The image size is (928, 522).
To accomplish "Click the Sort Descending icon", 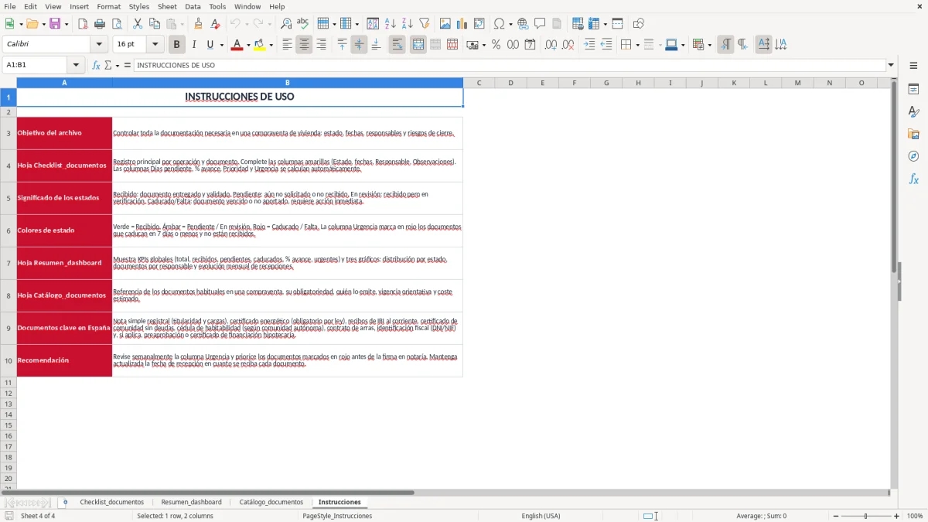I will tap(408, 24).
